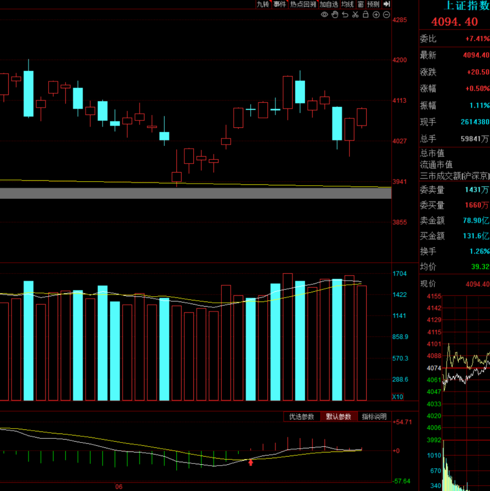Click the 换手 1.26% value
This screenshot has width=490, height=491.
[x=479, y=251]
